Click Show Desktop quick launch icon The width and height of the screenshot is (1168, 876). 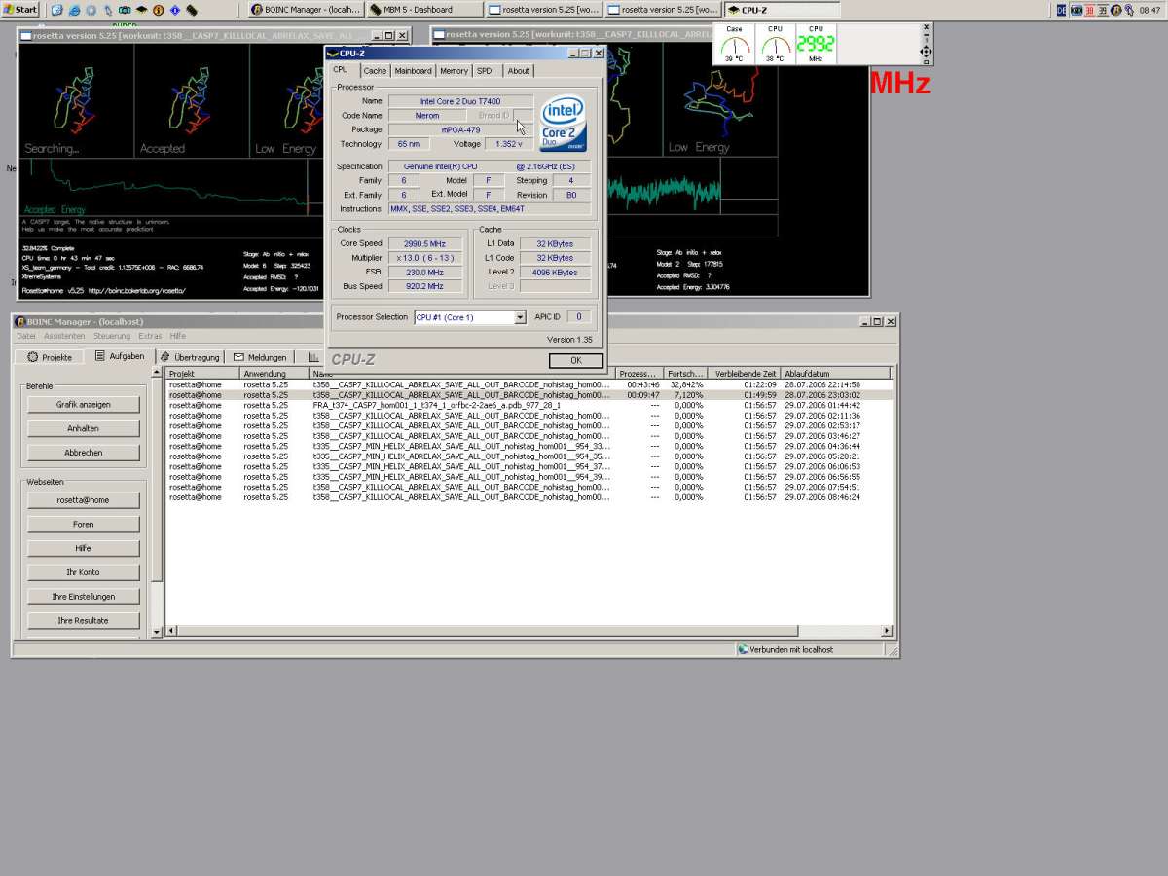57,10
